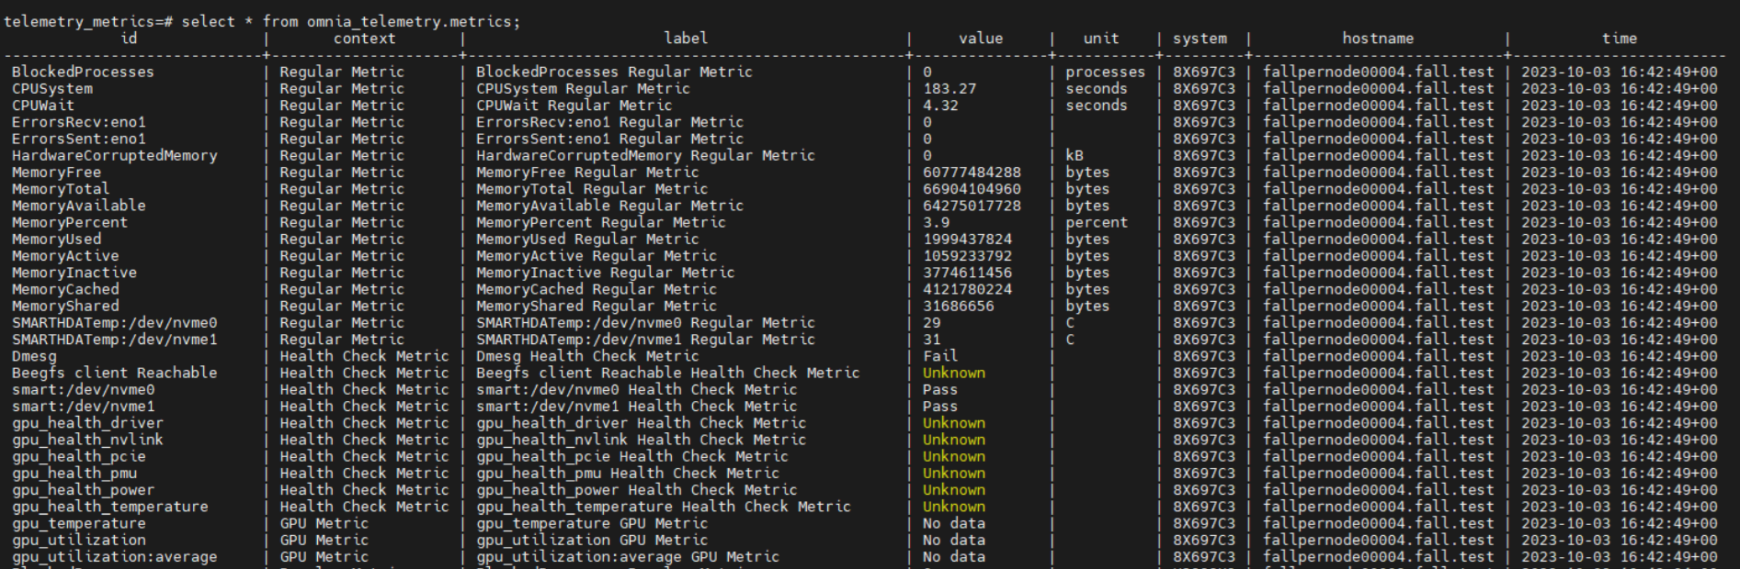Click the value 4.32 for CPUWait

click(940, 106)
